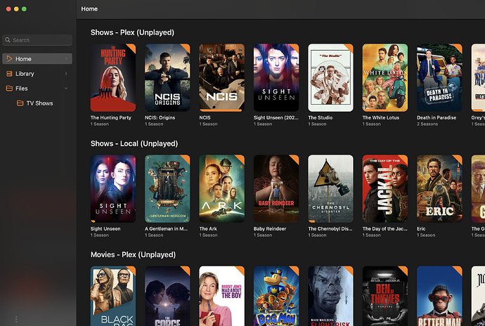Open the Death in Paradise poster
This screenshot has width=485, height=326.
[x=439, y=77]
